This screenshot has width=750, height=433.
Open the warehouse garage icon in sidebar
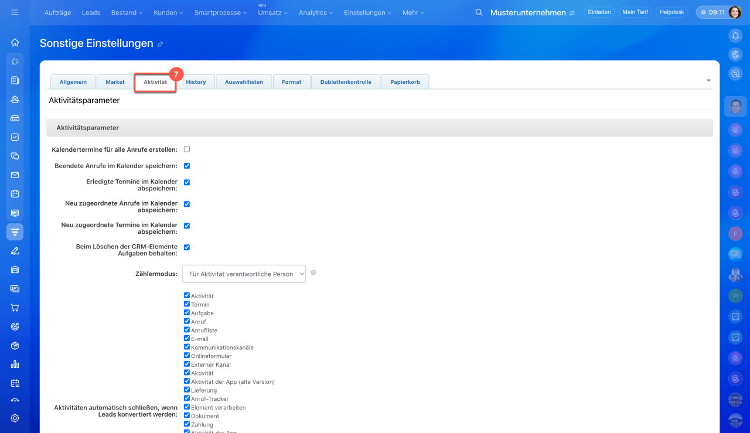(x=15, y=270)
